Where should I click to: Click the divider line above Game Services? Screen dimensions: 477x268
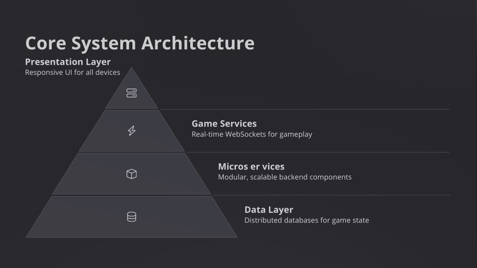tap(304, 109)
